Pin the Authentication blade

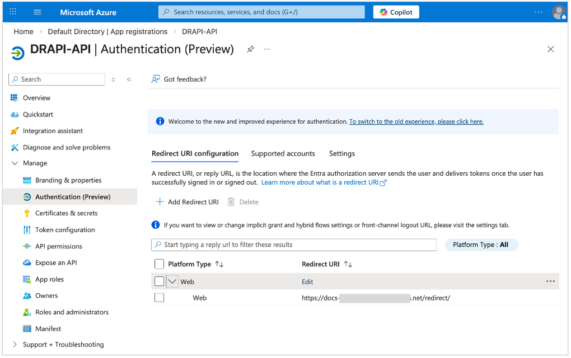pyautogui.click(x=250, y=49)
